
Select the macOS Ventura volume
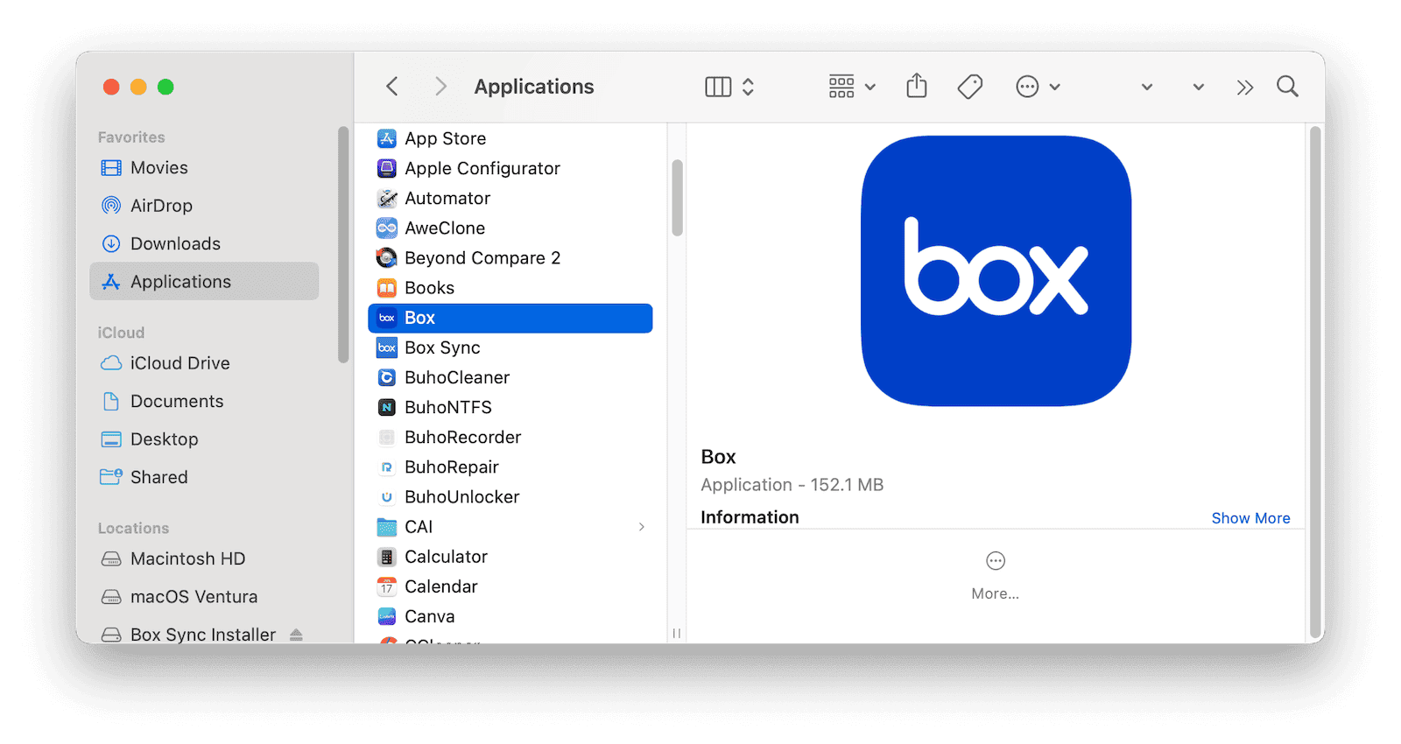coord(204,597)
